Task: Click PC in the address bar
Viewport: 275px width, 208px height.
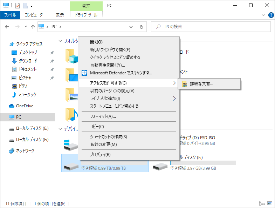Action: 54,27
